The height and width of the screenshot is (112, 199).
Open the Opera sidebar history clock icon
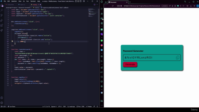pyautogui.click(x=102, y=77)
